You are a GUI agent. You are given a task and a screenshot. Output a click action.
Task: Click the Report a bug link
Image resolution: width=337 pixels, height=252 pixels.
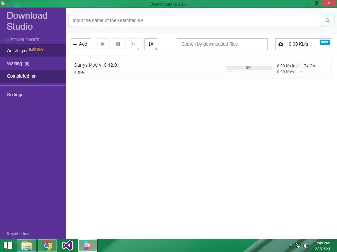click(x=18, y=234)
